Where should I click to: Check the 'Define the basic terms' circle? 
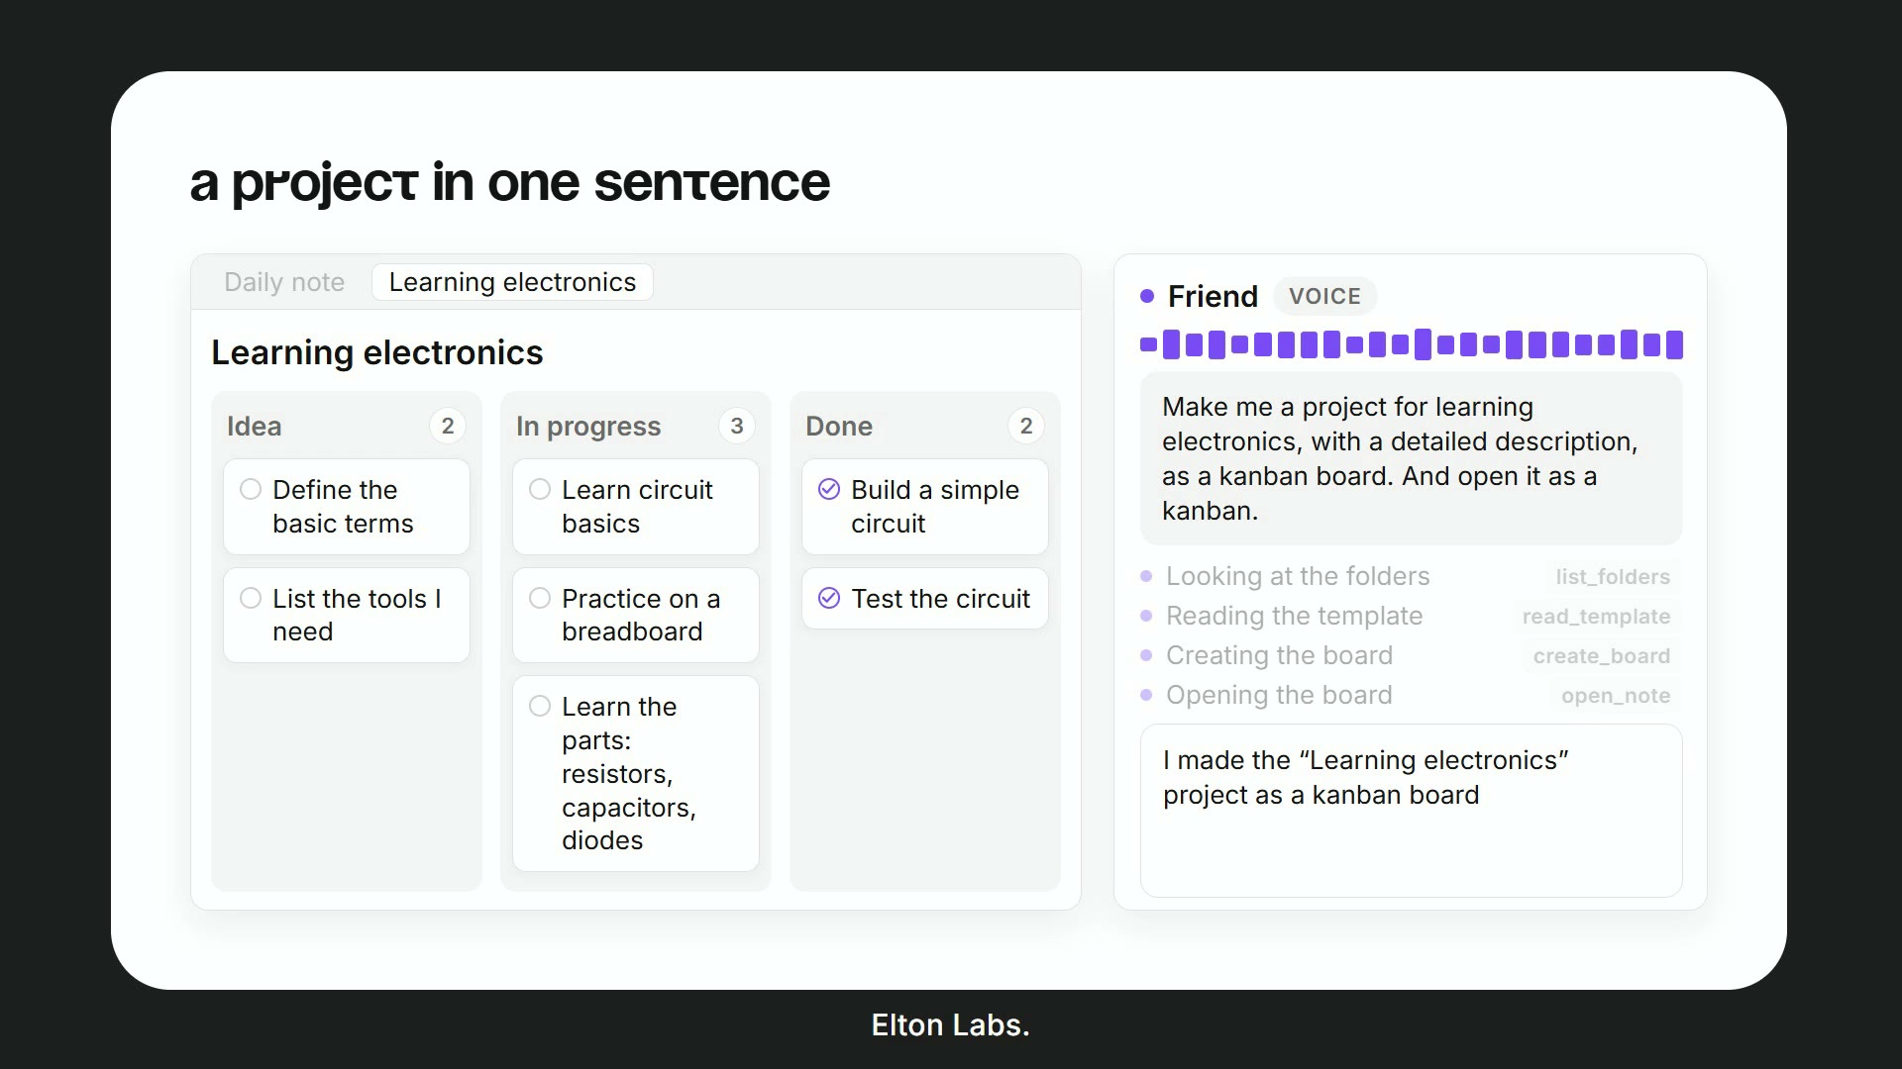(251, 489)
